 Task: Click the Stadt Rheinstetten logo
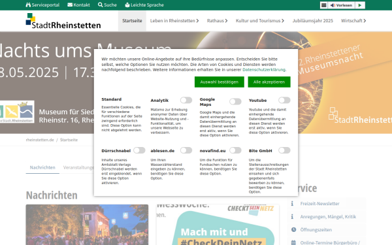tap(63, 21)
